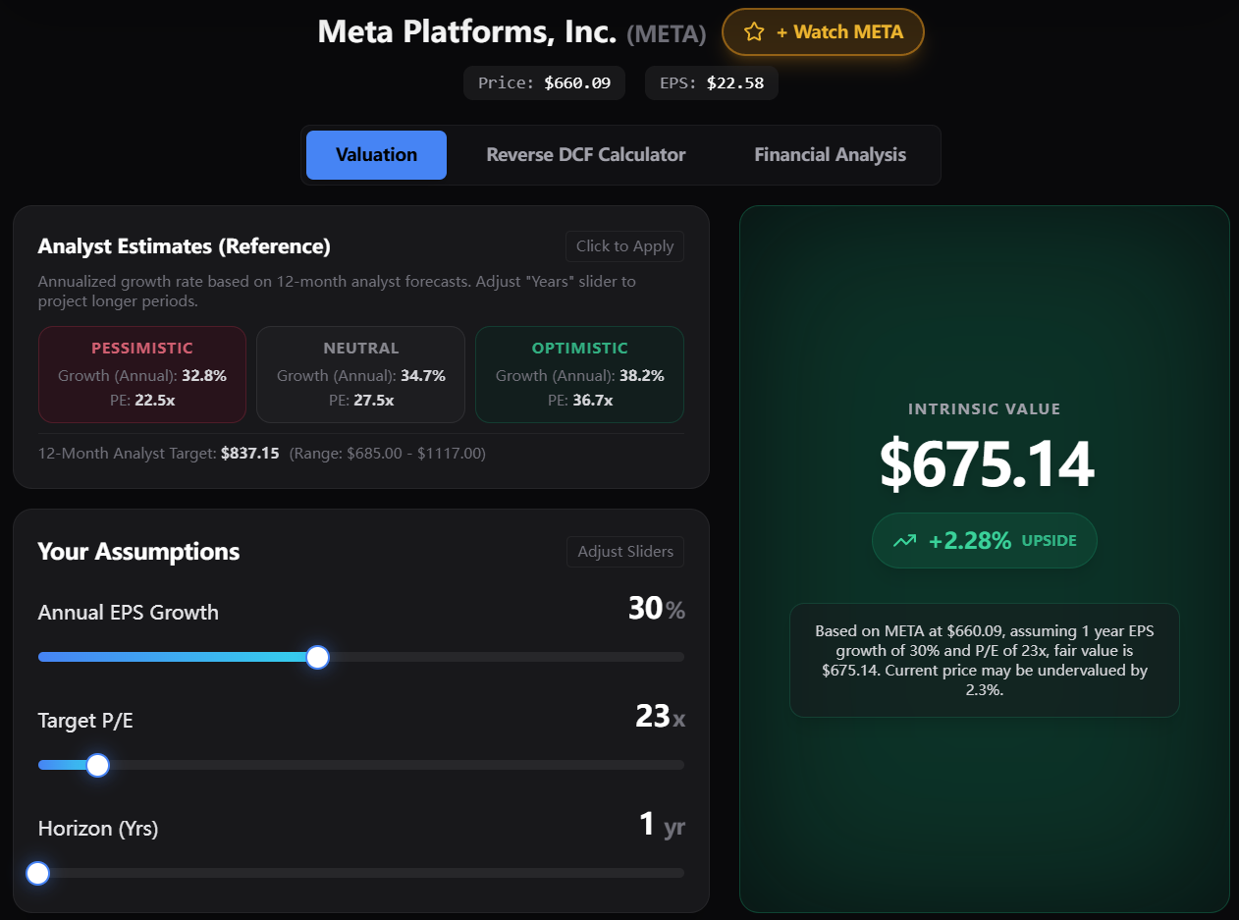
Task: Click the 12-Month Analyst Target $837.15 value
Action: [x=250, y=454]
